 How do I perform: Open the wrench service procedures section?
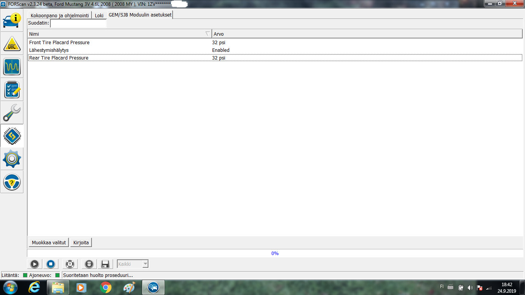coord(12,113)
